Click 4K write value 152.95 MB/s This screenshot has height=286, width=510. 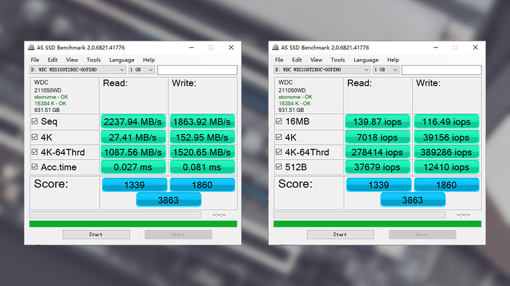click(202, 137)
